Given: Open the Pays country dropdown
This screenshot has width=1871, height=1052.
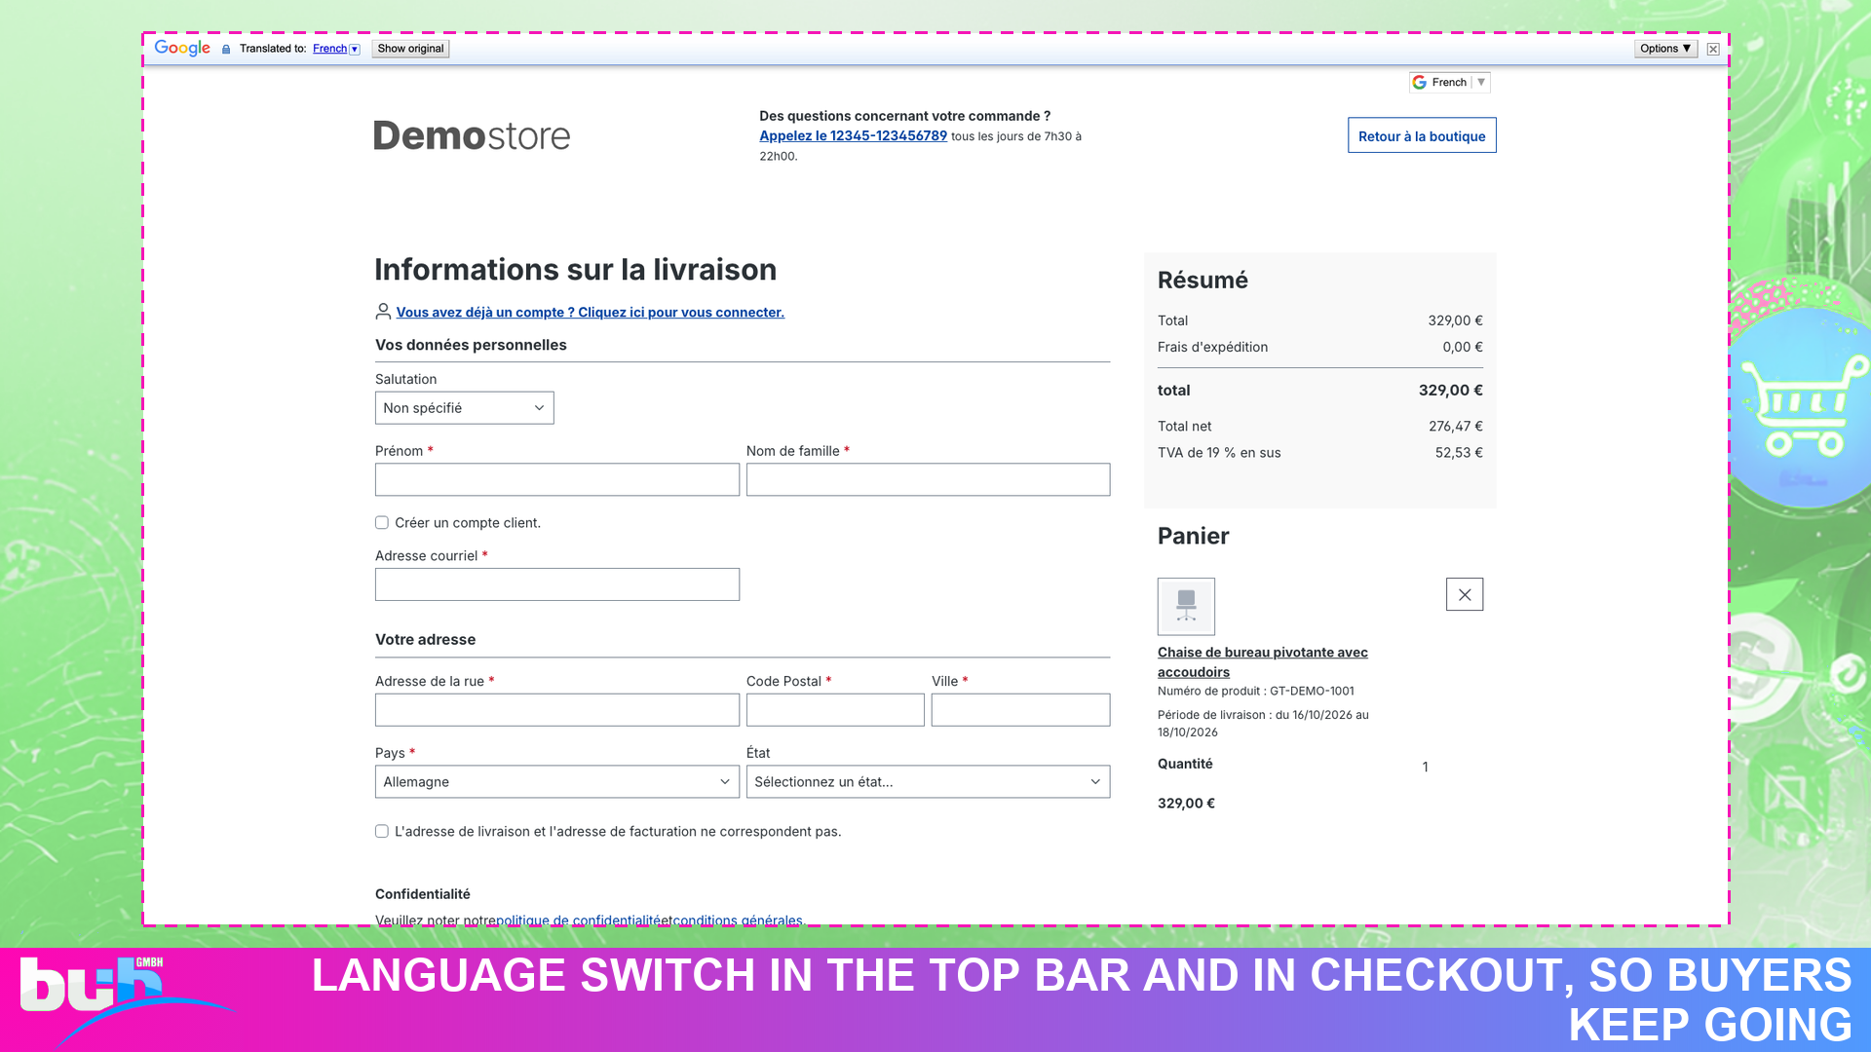Looking at the screenshot, I should (x=557, y=781).
